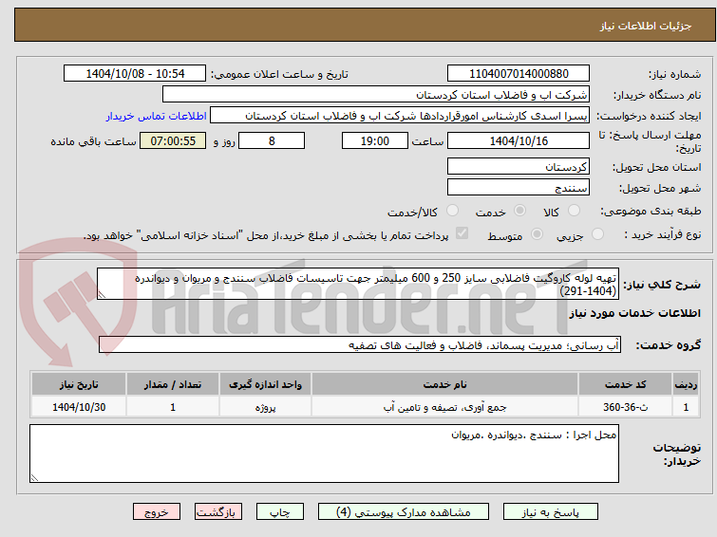Image resolution: width=717 pixels, height=537 pixels.
Task: Click the unit cell پروژه
Action: point(265,407)
